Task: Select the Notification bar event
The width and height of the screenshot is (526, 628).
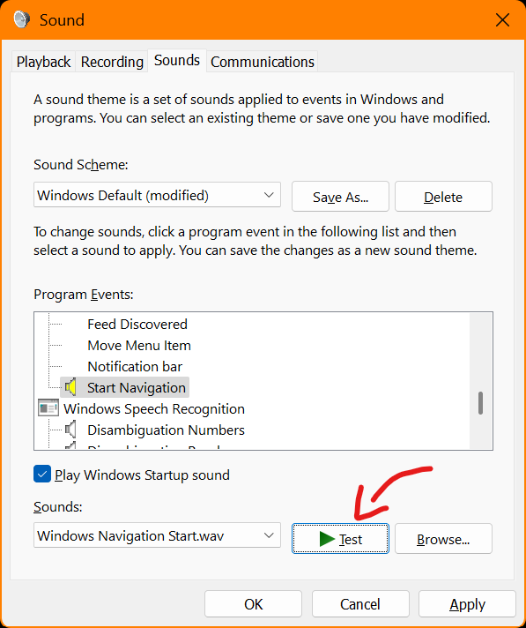Action: click(135, 366)
